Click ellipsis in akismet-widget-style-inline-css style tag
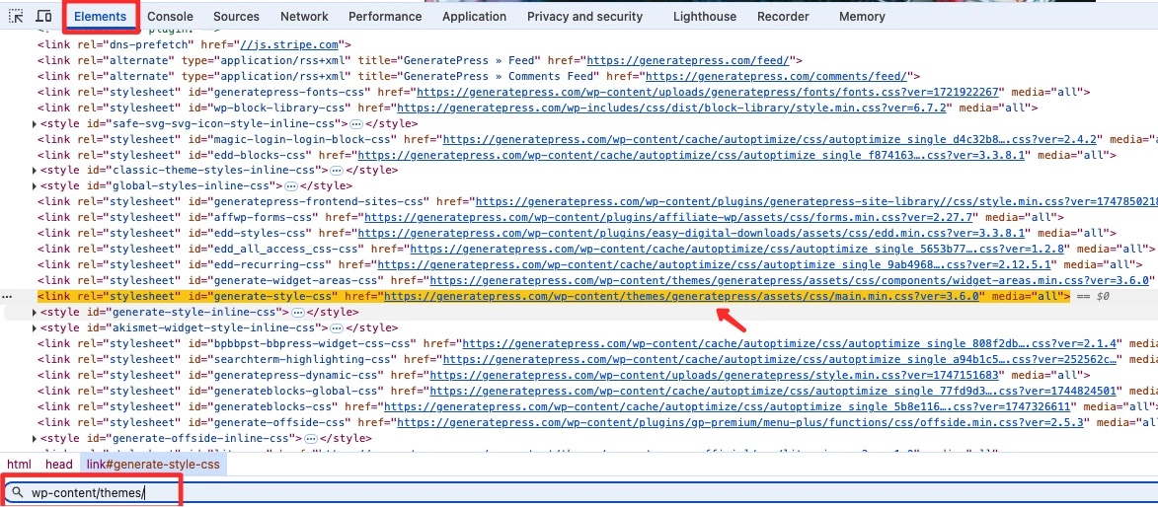This screenshot has height=507, width=1158. tap(336, 327)
